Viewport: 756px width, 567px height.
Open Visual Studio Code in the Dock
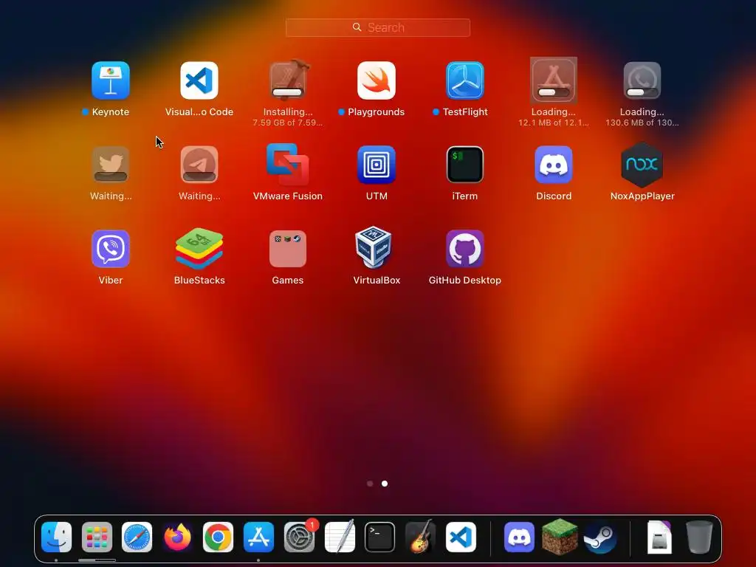click(461, 537)
